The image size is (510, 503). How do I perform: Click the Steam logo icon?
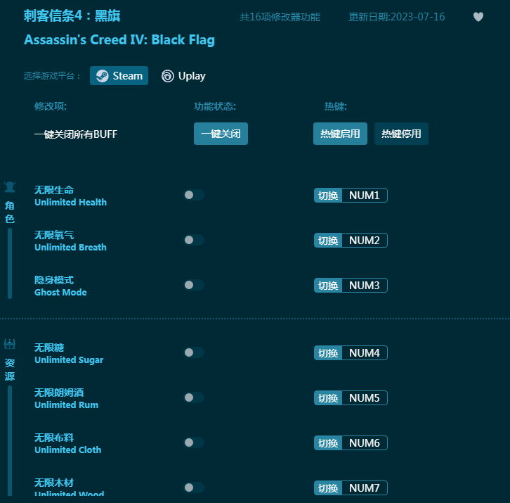pos(102,76)
